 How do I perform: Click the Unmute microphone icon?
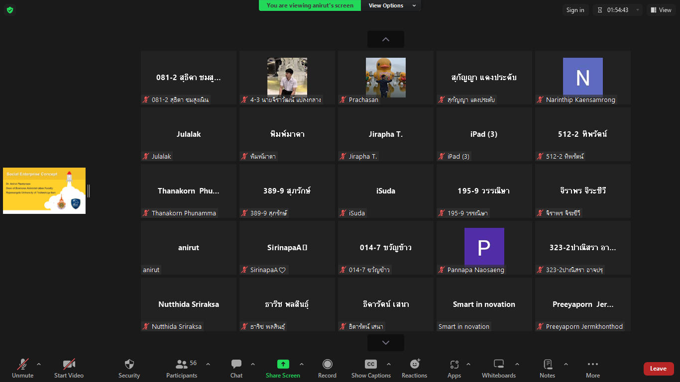23,364
